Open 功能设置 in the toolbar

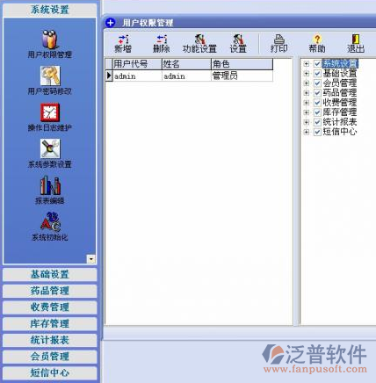click(199, 44)
